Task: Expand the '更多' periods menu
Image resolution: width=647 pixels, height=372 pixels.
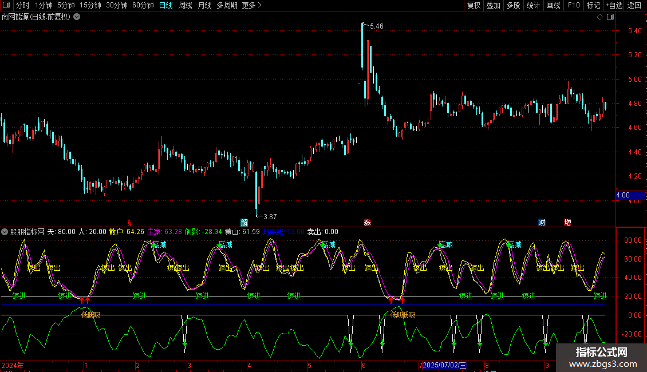Action: point(251,5)
